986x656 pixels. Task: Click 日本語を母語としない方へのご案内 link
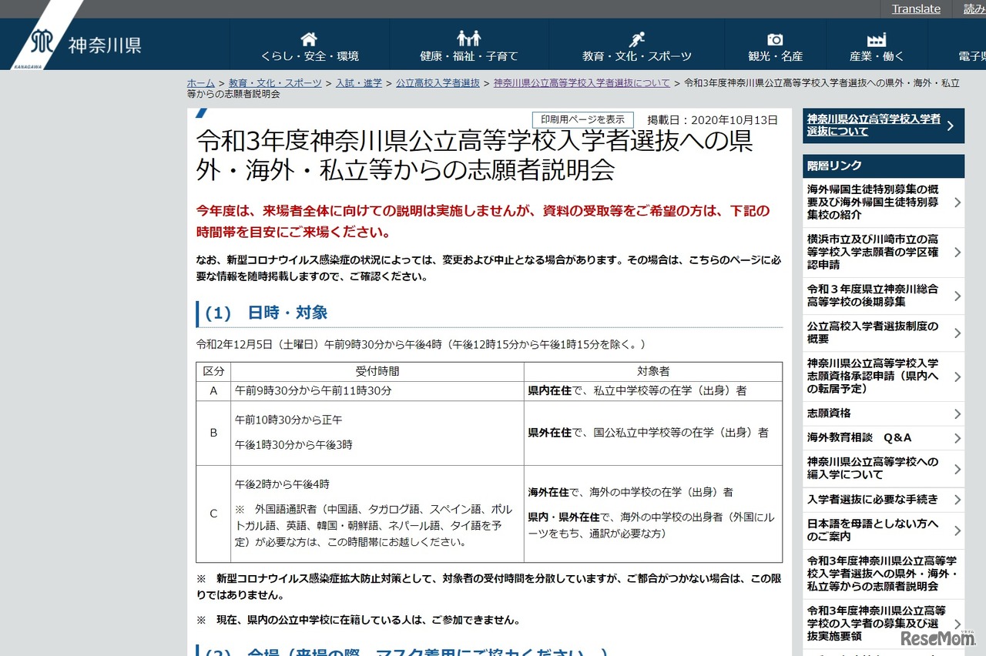click(874, 530)
